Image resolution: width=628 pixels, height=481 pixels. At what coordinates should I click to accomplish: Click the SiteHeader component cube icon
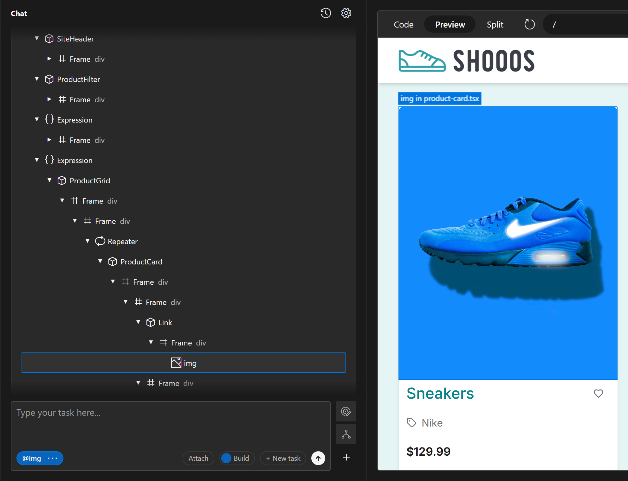coord(49,39)
